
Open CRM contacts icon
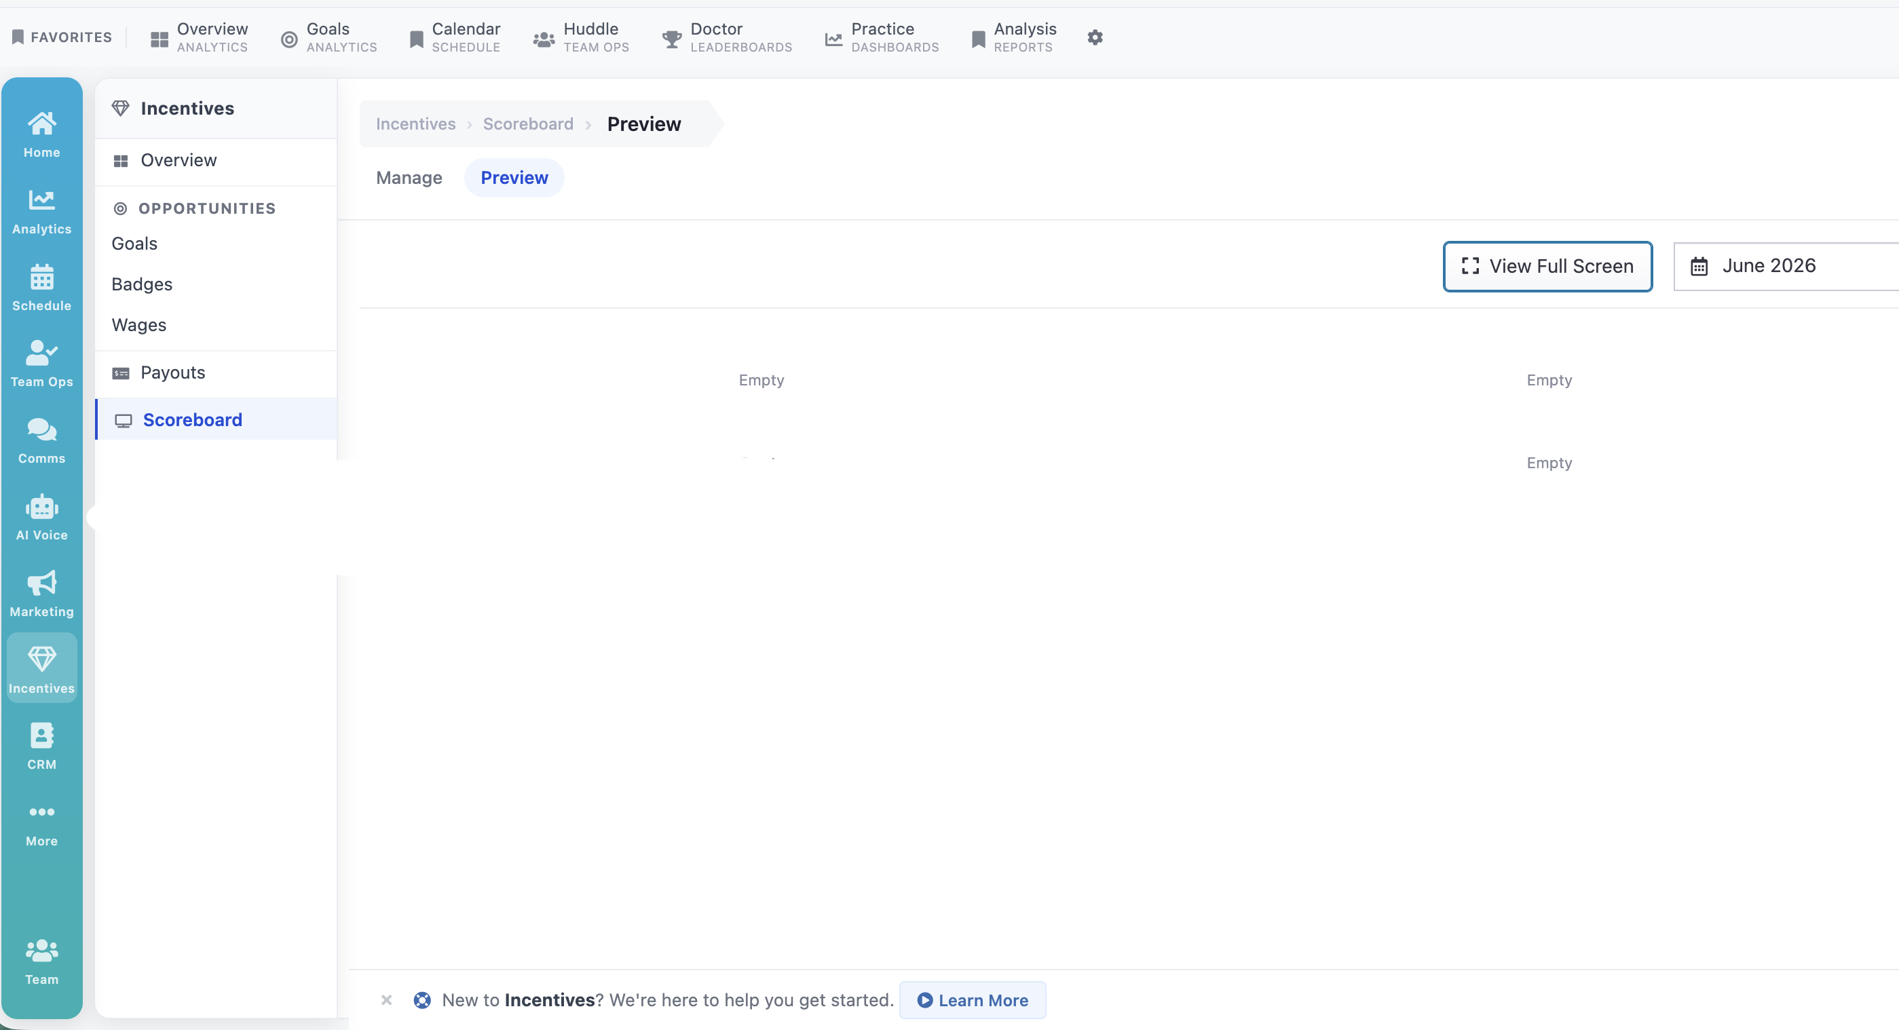pos(41,746)
